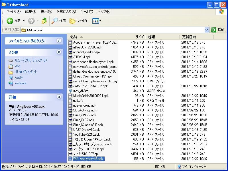This screenshot has height=171, width=228.
Task: Click the removable disk drive icon in sidebar
Action: [11, 61]
